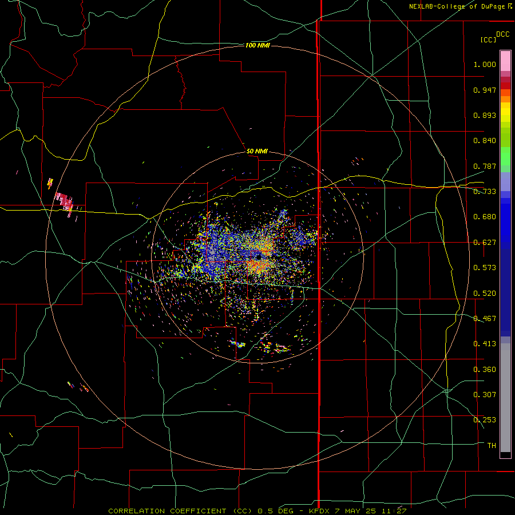
Task: Select the 0.360 legend value
Action: 485,370
